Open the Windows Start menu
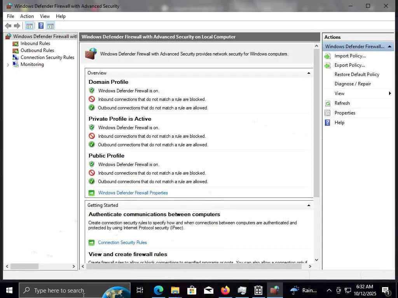 click(x=9, y=290)
